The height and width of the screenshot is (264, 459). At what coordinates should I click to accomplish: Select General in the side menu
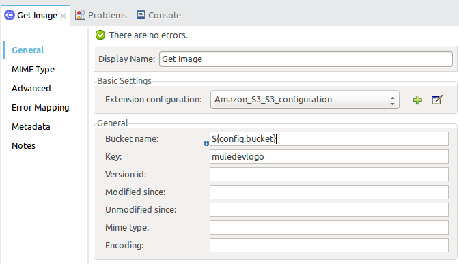pos(28,50)
